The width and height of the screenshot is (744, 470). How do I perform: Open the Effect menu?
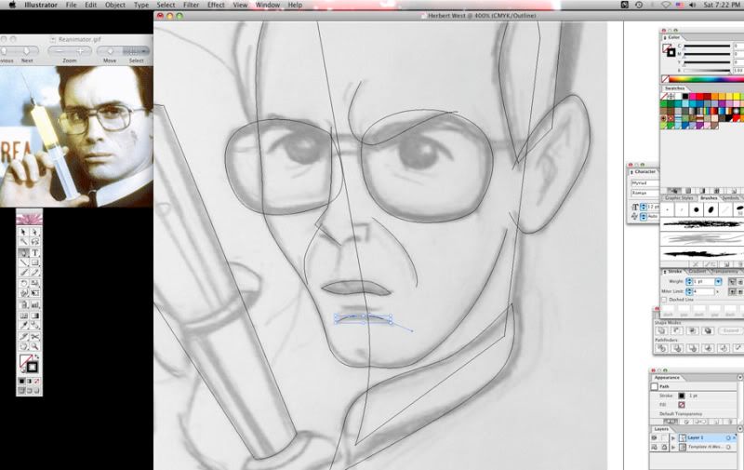[x=216, y=5]
